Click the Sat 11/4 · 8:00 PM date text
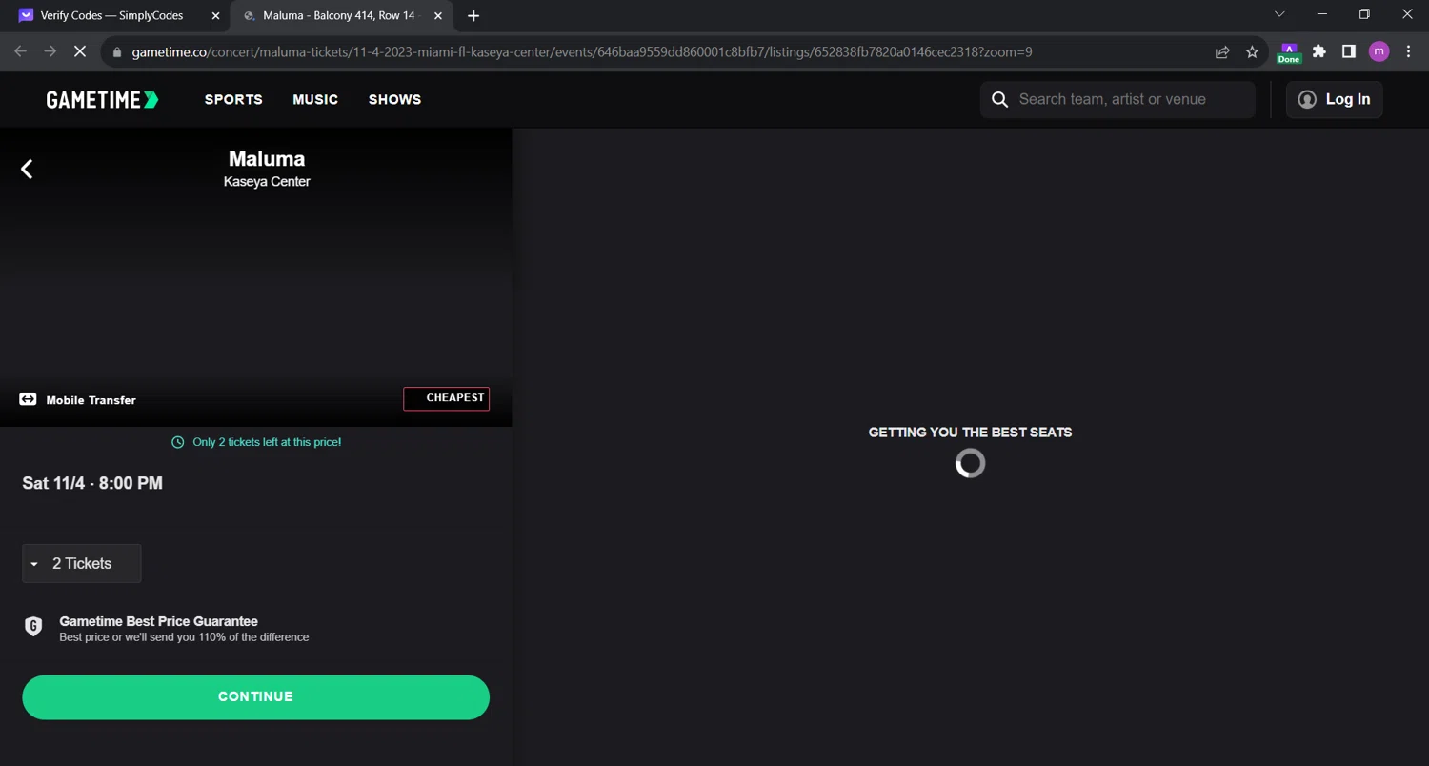The image size is (1429, 766). [x=92, y=483]
